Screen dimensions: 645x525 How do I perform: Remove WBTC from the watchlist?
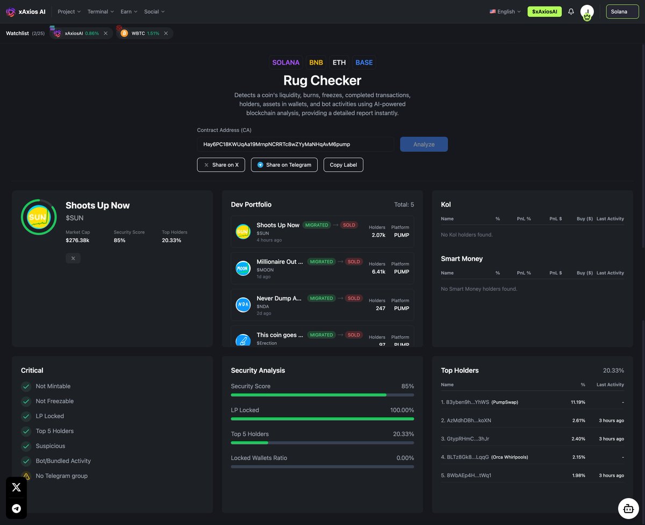tap(166, 33)
